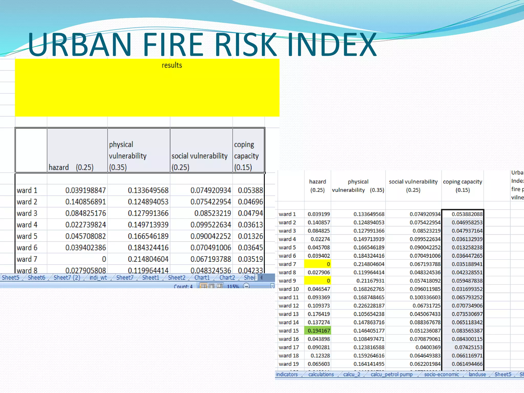524x393 pixels.
Task: Select right table 'hazard (0.25)' header
Action: [318, 186]
